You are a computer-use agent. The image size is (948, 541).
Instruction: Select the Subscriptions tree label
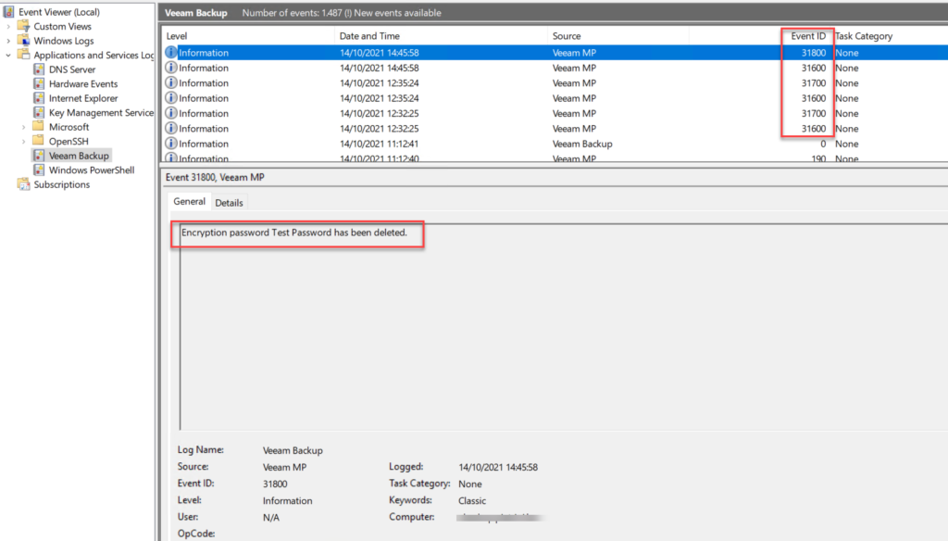pos(62,184)
